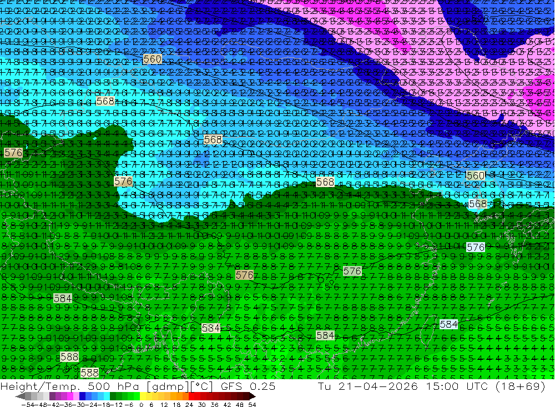Select the bright yellow swatch at 0
This screenshot has width=555, height=407.
[143, 396]
